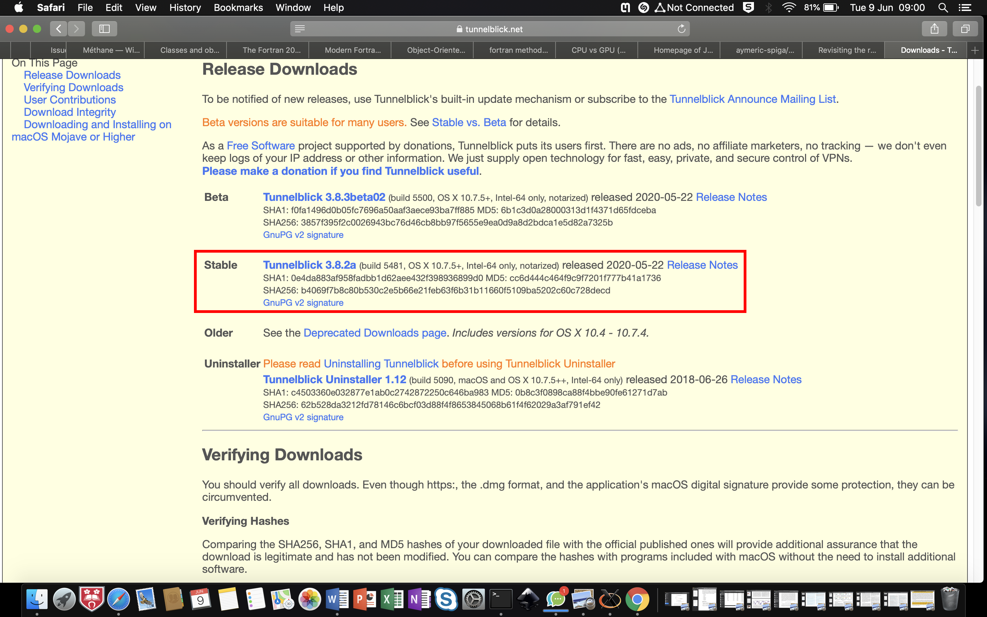
Task: Open XQuartz from the Dock
Action: [610, 599]
